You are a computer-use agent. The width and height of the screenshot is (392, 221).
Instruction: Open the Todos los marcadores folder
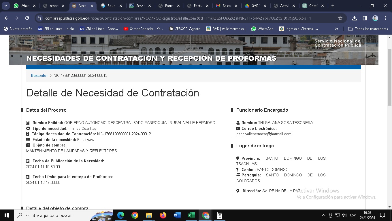(x=368, y=29)
